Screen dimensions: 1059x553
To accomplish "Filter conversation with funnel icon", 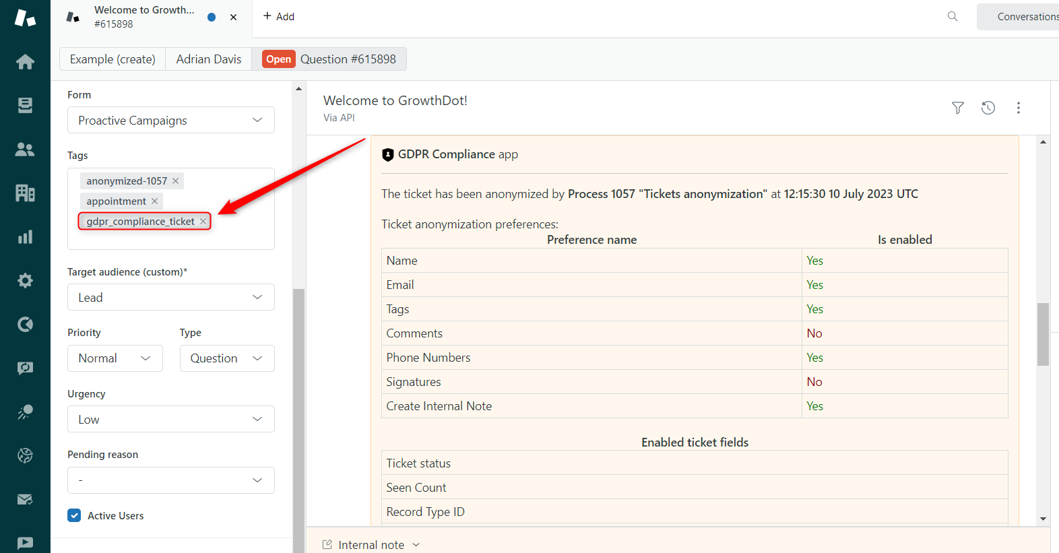I will click(958, 108).
